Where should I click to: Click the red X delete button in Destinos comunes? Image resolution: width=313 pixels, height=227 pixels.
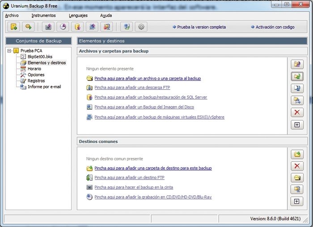(297, 166)
